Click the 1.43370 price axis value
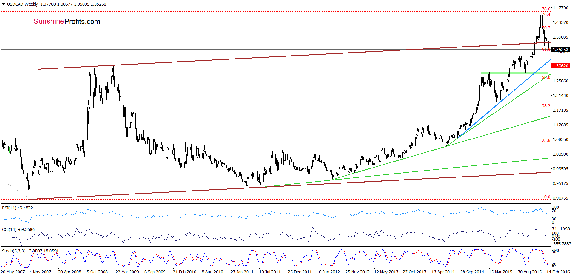The image size is (571, 276). [561, 22]
